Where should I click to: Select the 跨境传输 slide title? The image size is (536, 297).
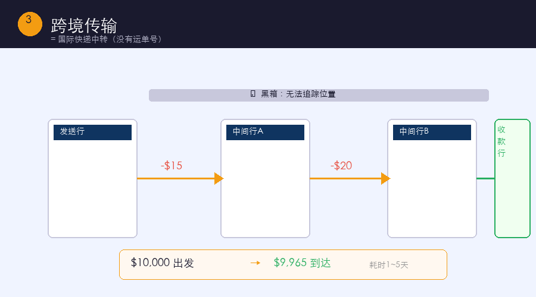pyautogui.click(x=84, y=26)
